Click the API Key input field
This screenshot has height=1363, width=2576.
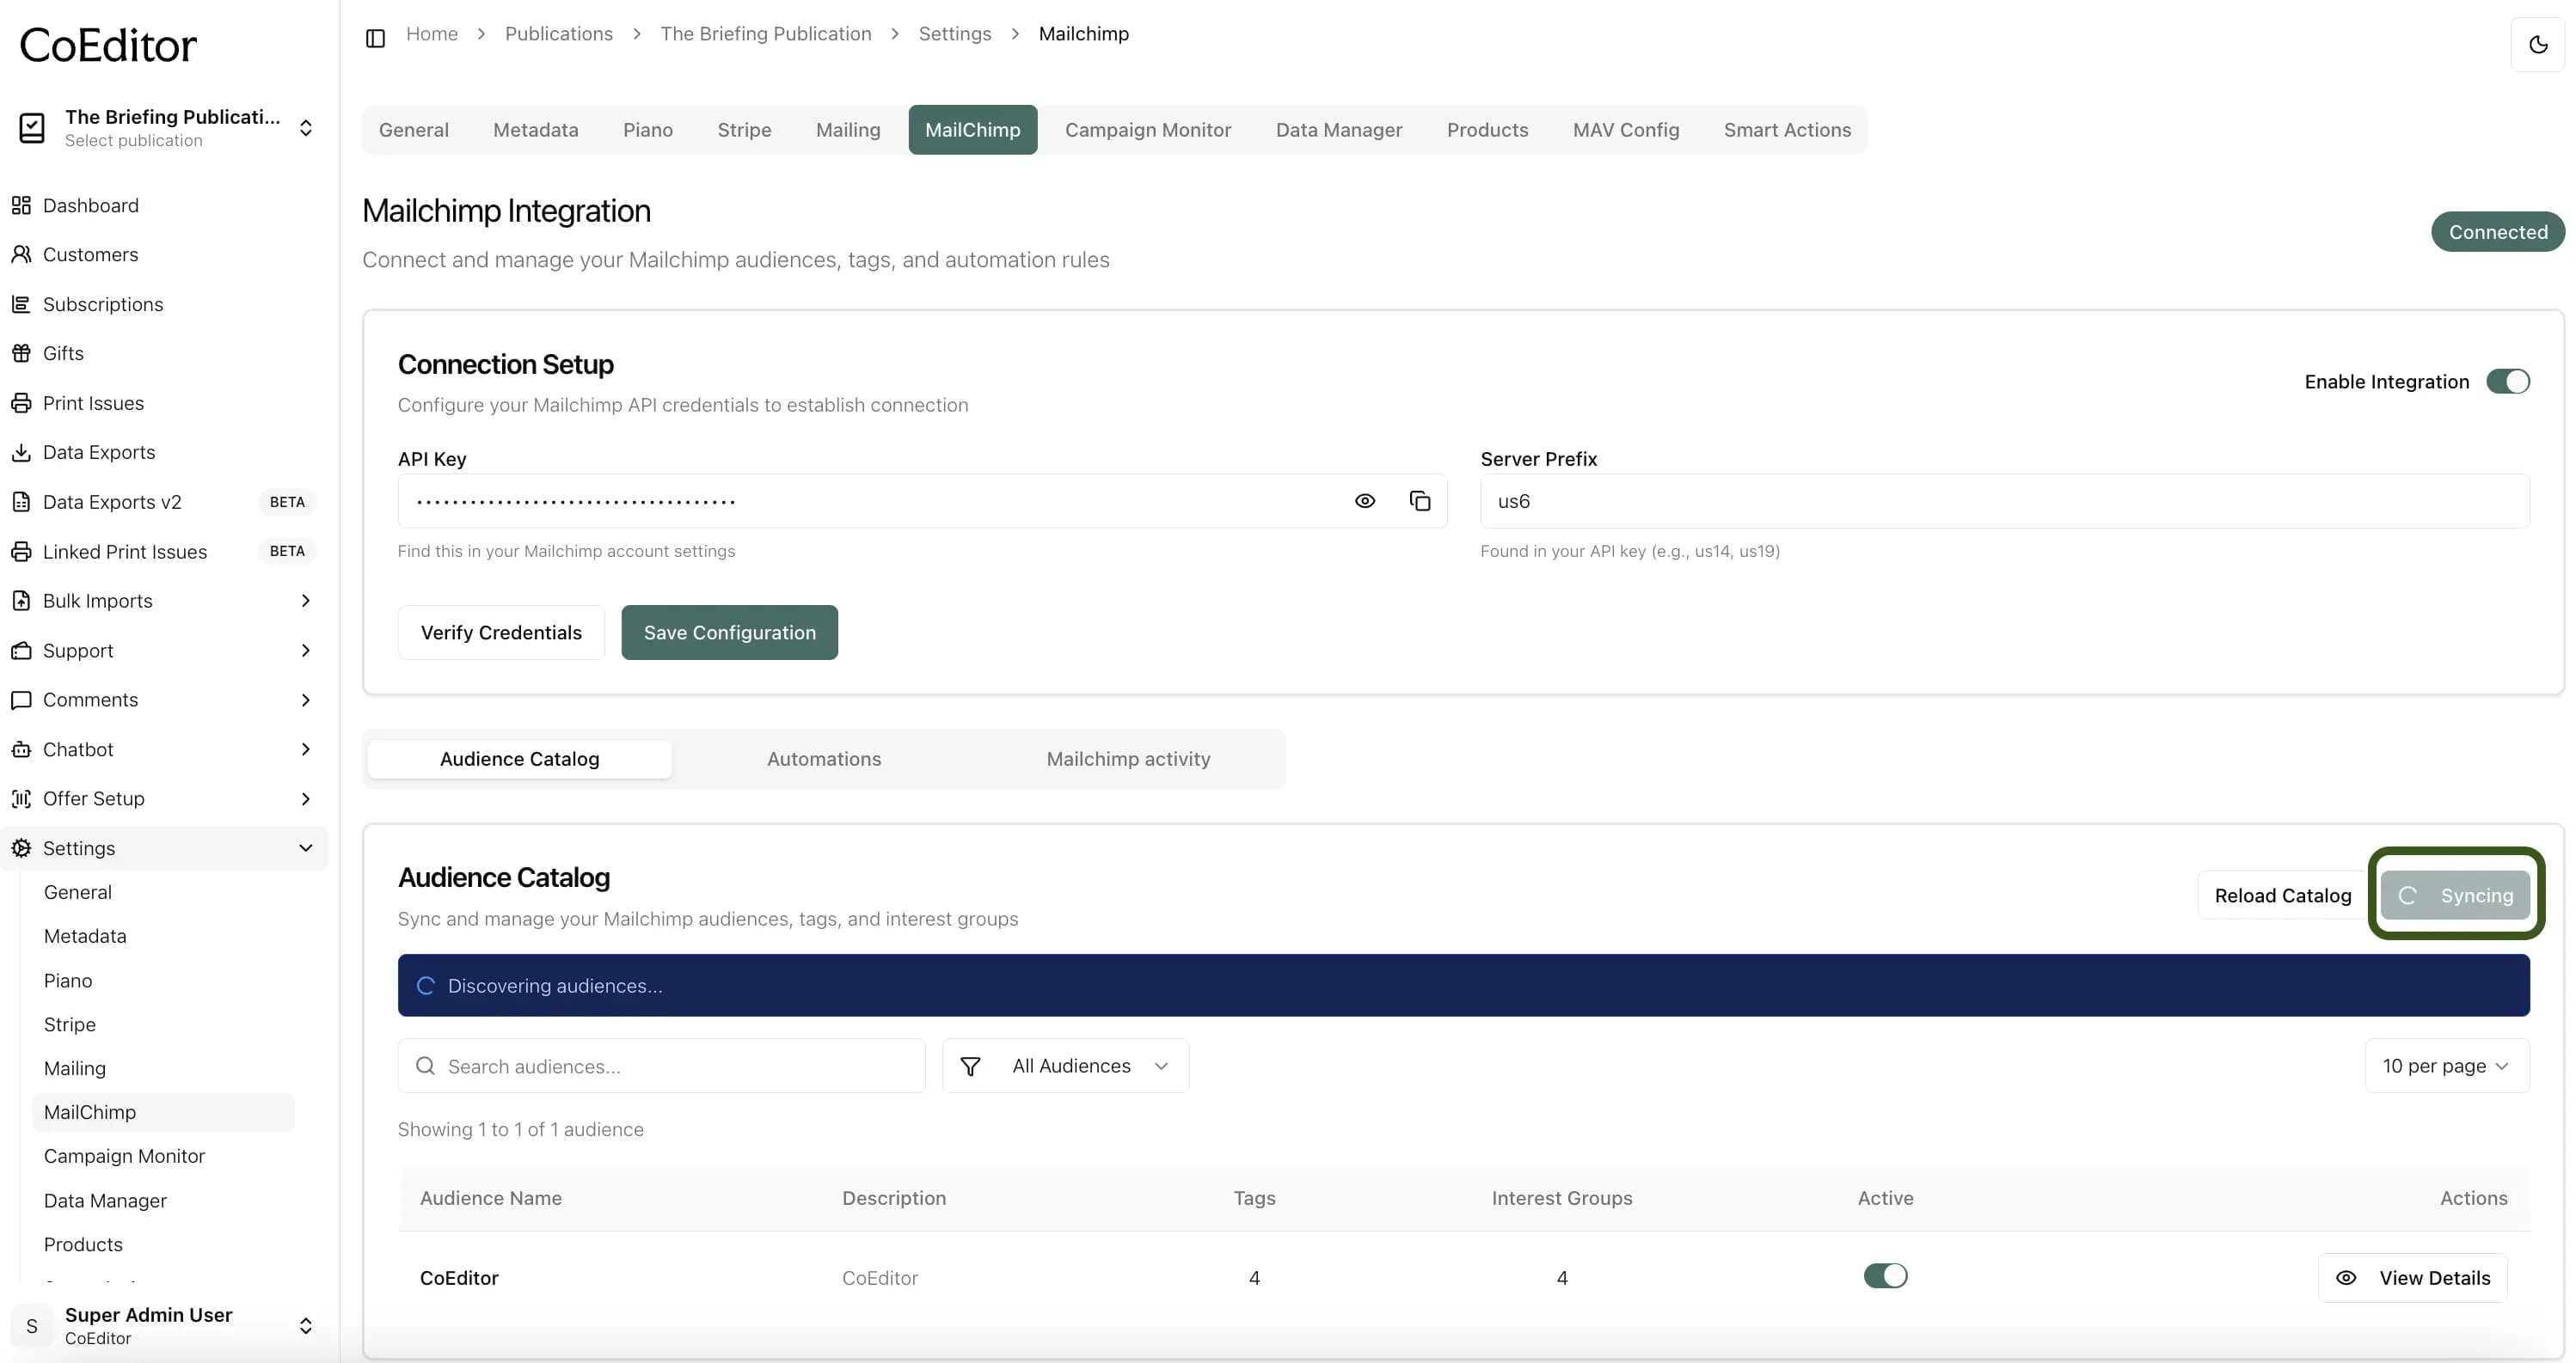point(922,501)
